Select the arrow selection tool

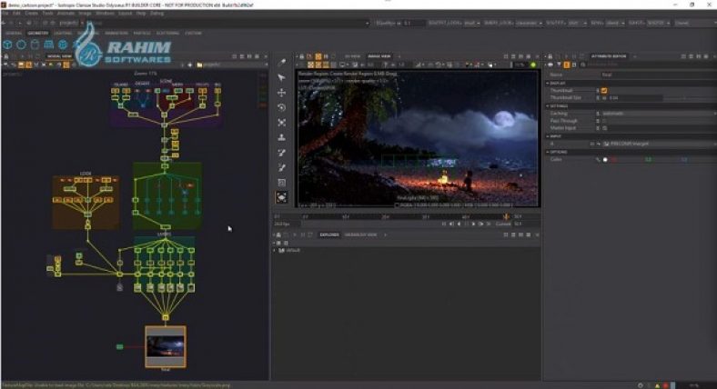pos(281,78)
